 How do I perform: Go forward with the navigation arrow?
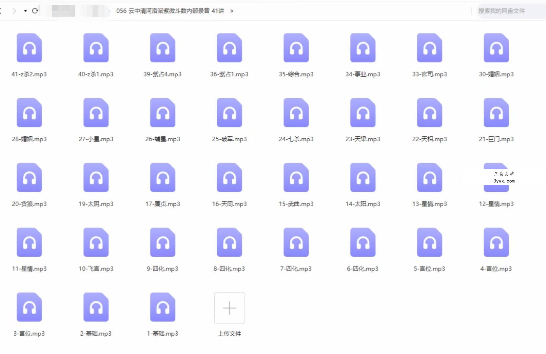pos(14,11)
